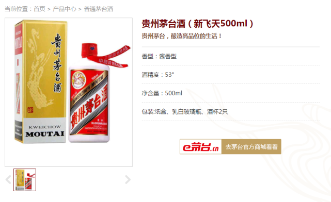Click the large Moutai product image
Screen dimensions: 331x202
pos(69,92)
